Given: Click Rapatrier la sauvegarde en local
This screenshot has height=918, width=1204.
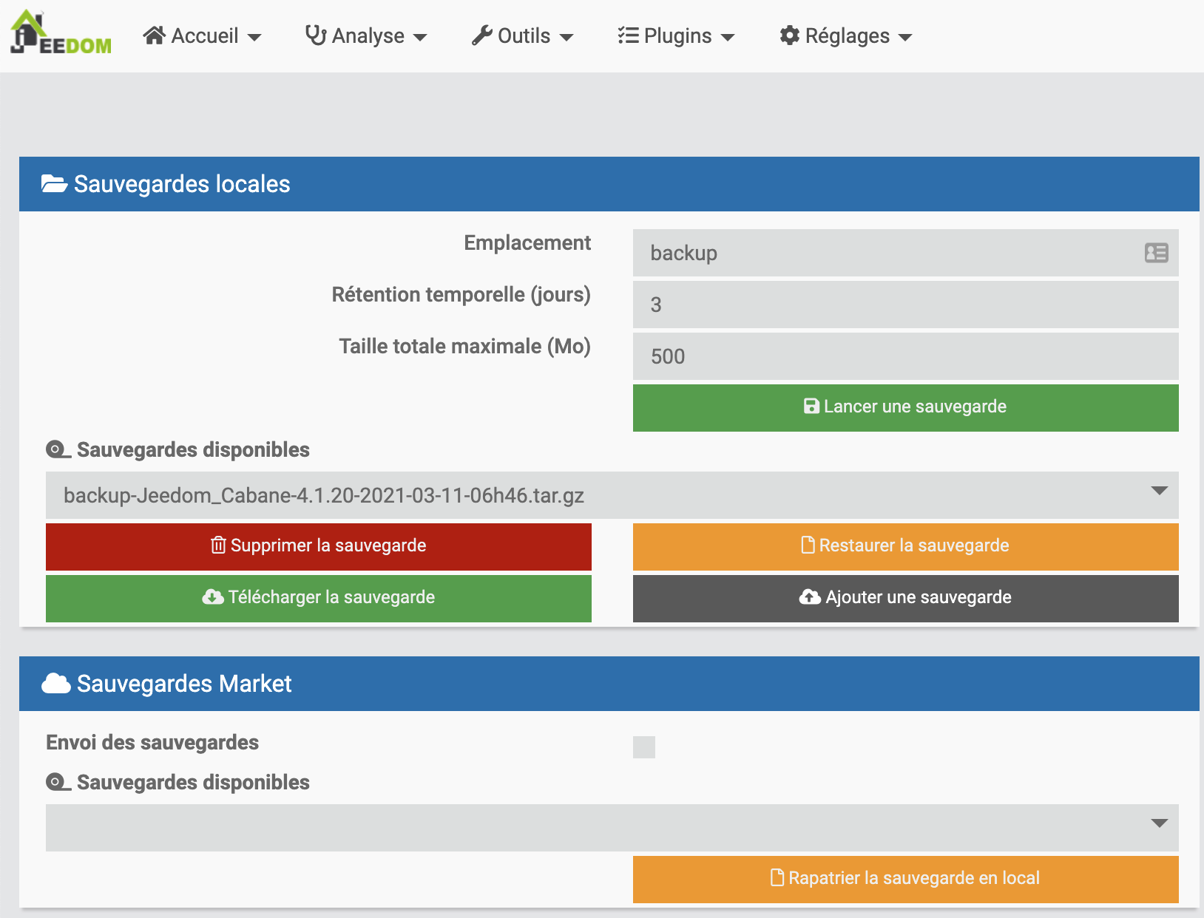Looking at the screenshot, I should click(x=906, y=880).
